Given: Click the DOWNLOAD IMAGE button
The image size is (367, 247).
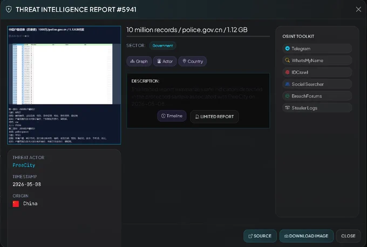Looking at the screenshot, I should (x=307, y=236).
